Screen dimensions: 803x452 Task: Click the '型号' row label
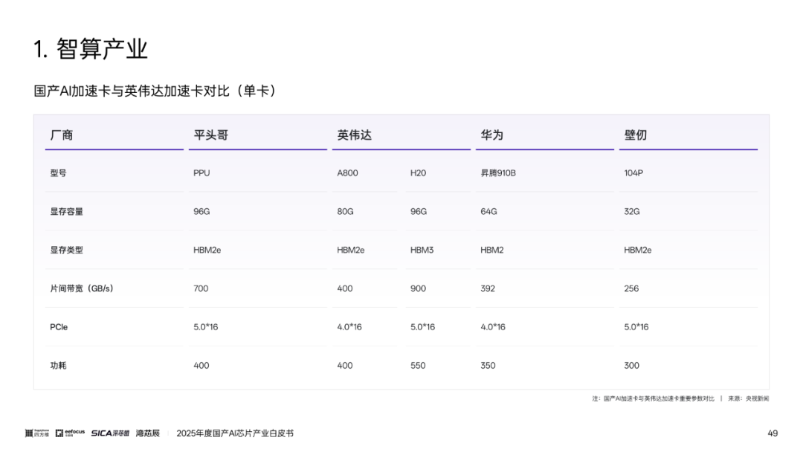click(58, 173)
